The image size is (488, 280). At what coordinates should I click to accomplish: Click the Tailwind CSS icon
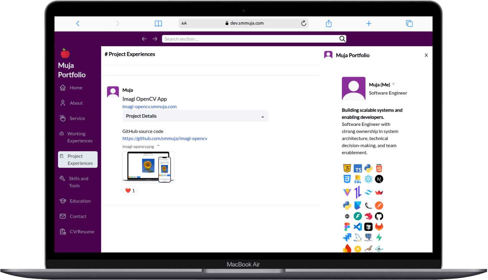(x=368, y=192)
